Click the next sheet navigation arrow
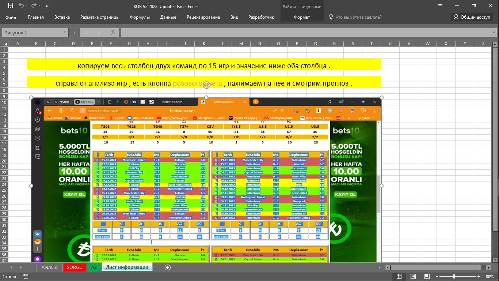 21,267
